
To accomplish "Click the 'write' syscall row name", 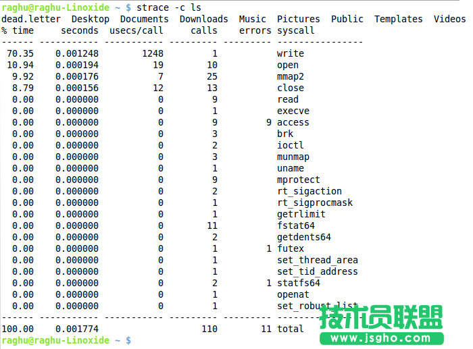I will 291,53.
